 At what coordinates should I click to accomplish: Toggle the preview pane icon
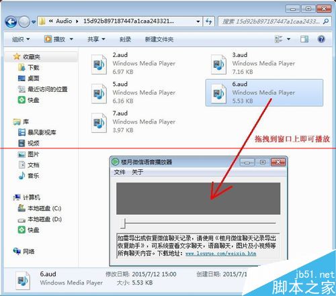304,39
